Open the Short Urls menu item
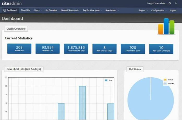182x120 pixels. [x=25, y=10]
